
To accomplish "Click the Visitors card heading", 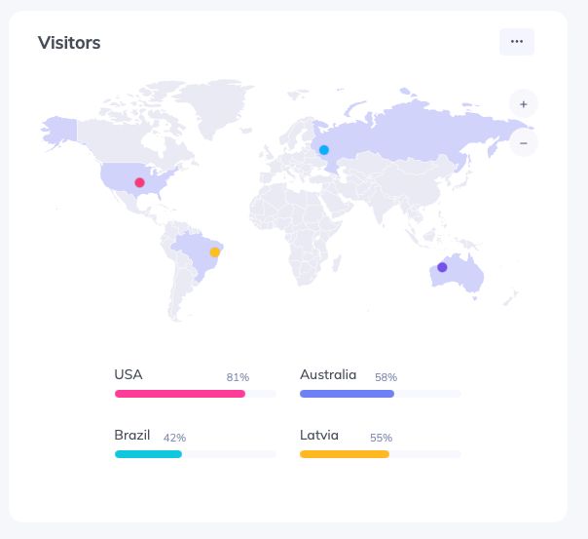I will 69,43.
